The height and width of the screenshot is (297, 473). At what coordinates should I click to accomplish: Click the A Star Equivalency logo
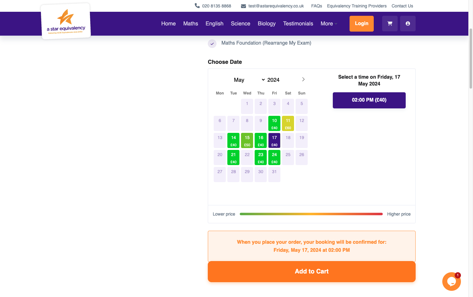[x=66, y=21]
